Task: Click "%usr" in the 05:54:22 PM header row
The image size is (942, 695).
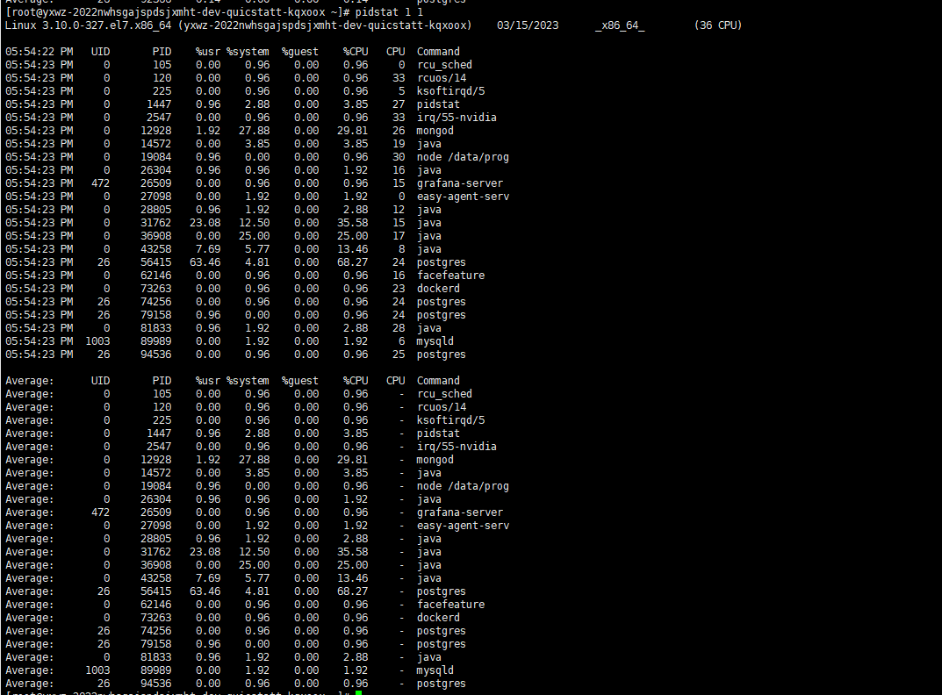Action: tap(208, 52)
